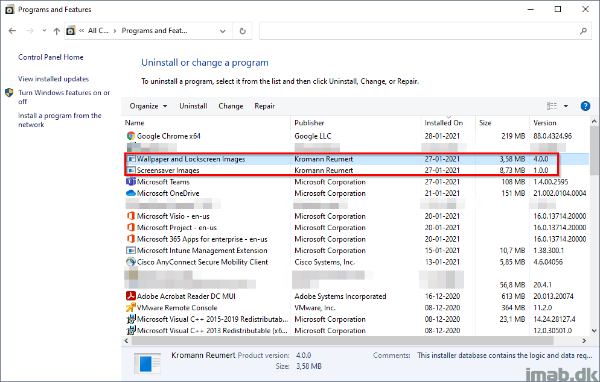600x382 pixels.
Task: Sort by the Version column header
Action: pos(560,123)
